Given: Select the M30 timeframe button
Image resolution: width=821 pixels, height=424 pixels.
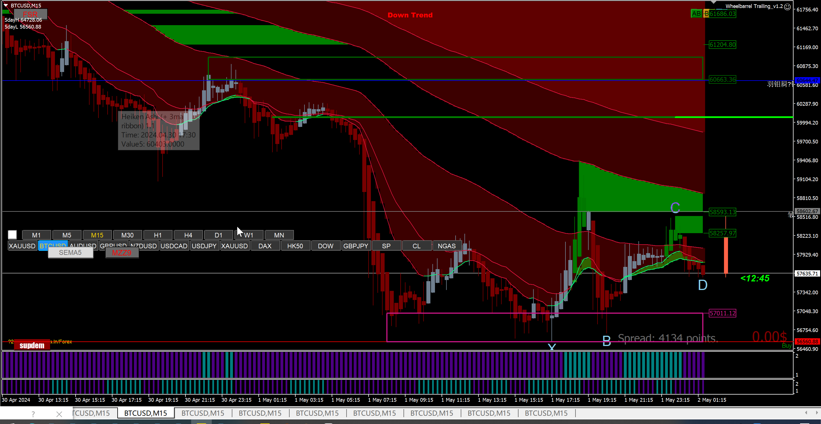Looking at the screenshot, I should 127,235.
